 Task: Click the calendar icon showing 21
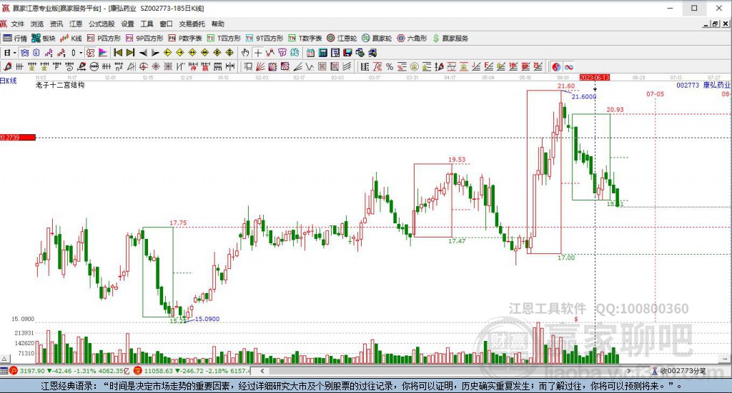310,53
